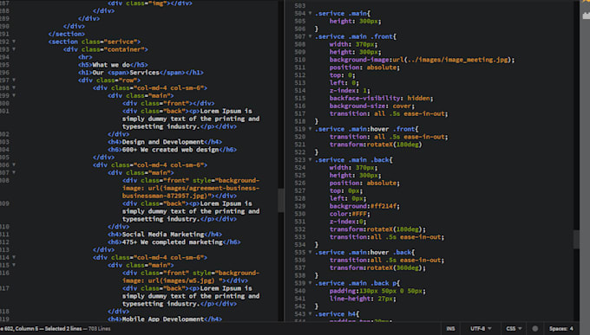Fold line 299 div class="main"
590x335 pixels.
pos(14,95)
